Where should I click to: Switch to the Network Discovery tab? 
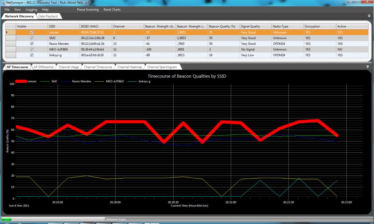coord(19,16)
